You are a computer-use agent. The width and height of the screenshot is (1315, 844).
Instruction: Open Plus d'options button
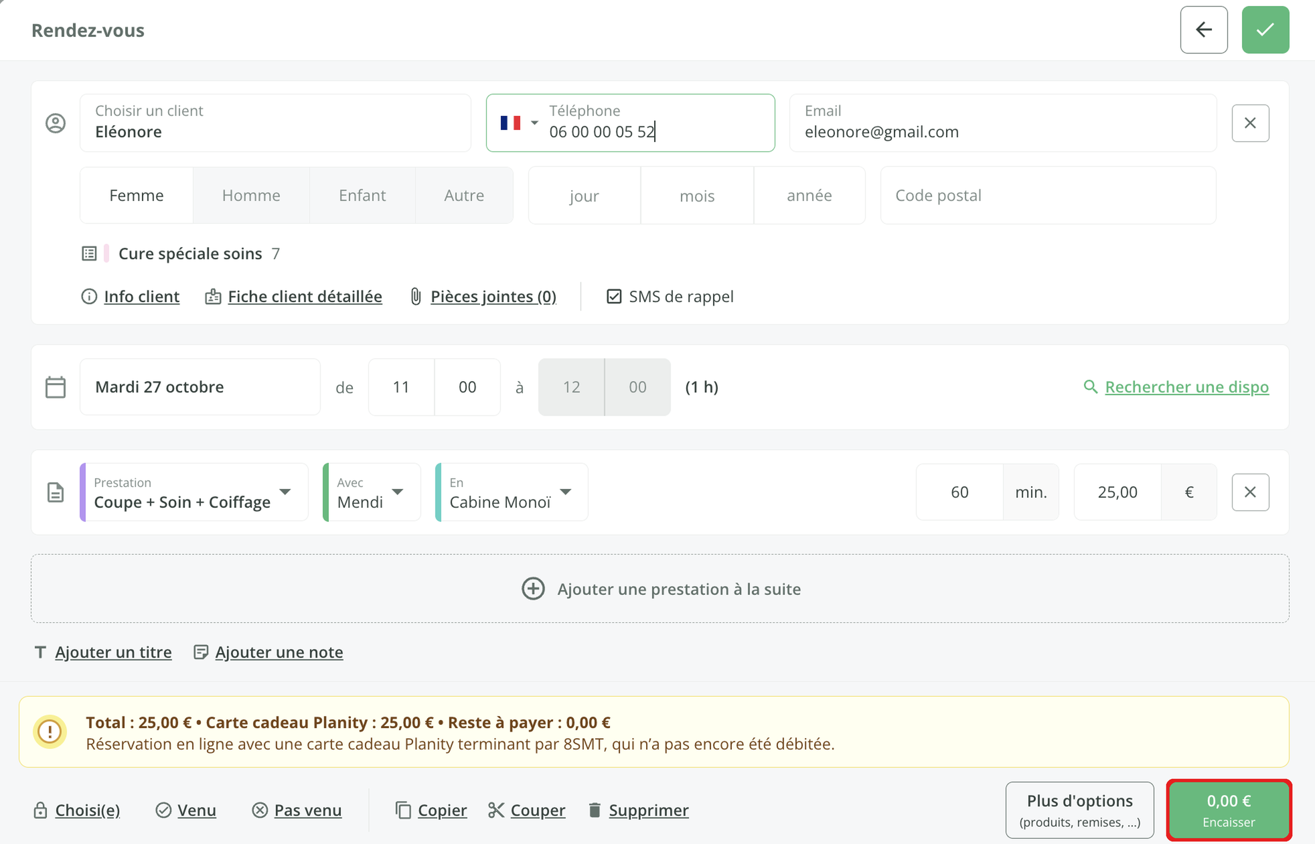(x=1079, y=811)
